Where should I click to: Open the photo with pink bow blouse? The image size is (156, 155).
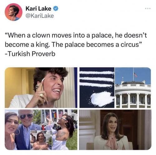(x=115, y=130)
